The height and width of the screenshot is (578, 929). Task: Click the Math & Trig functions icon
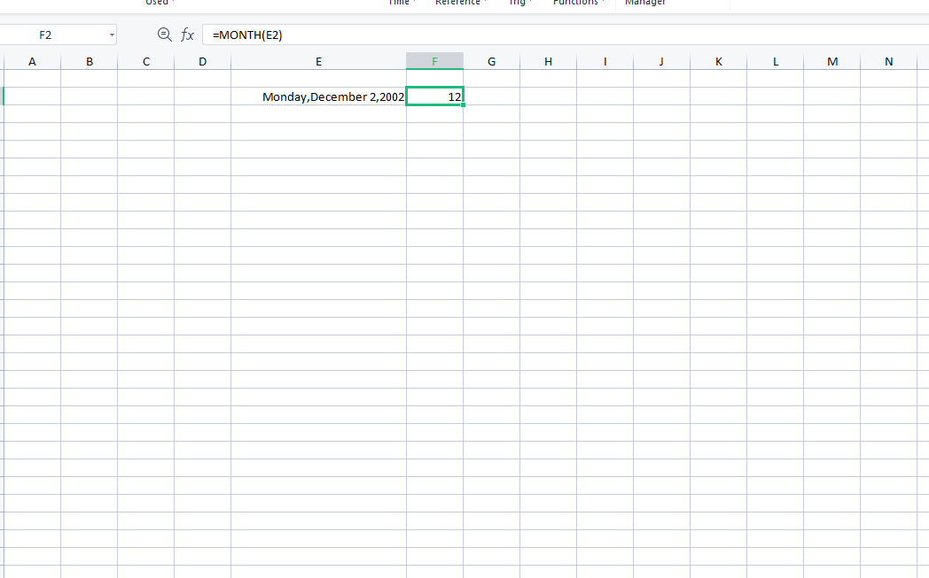pos(519,3)
